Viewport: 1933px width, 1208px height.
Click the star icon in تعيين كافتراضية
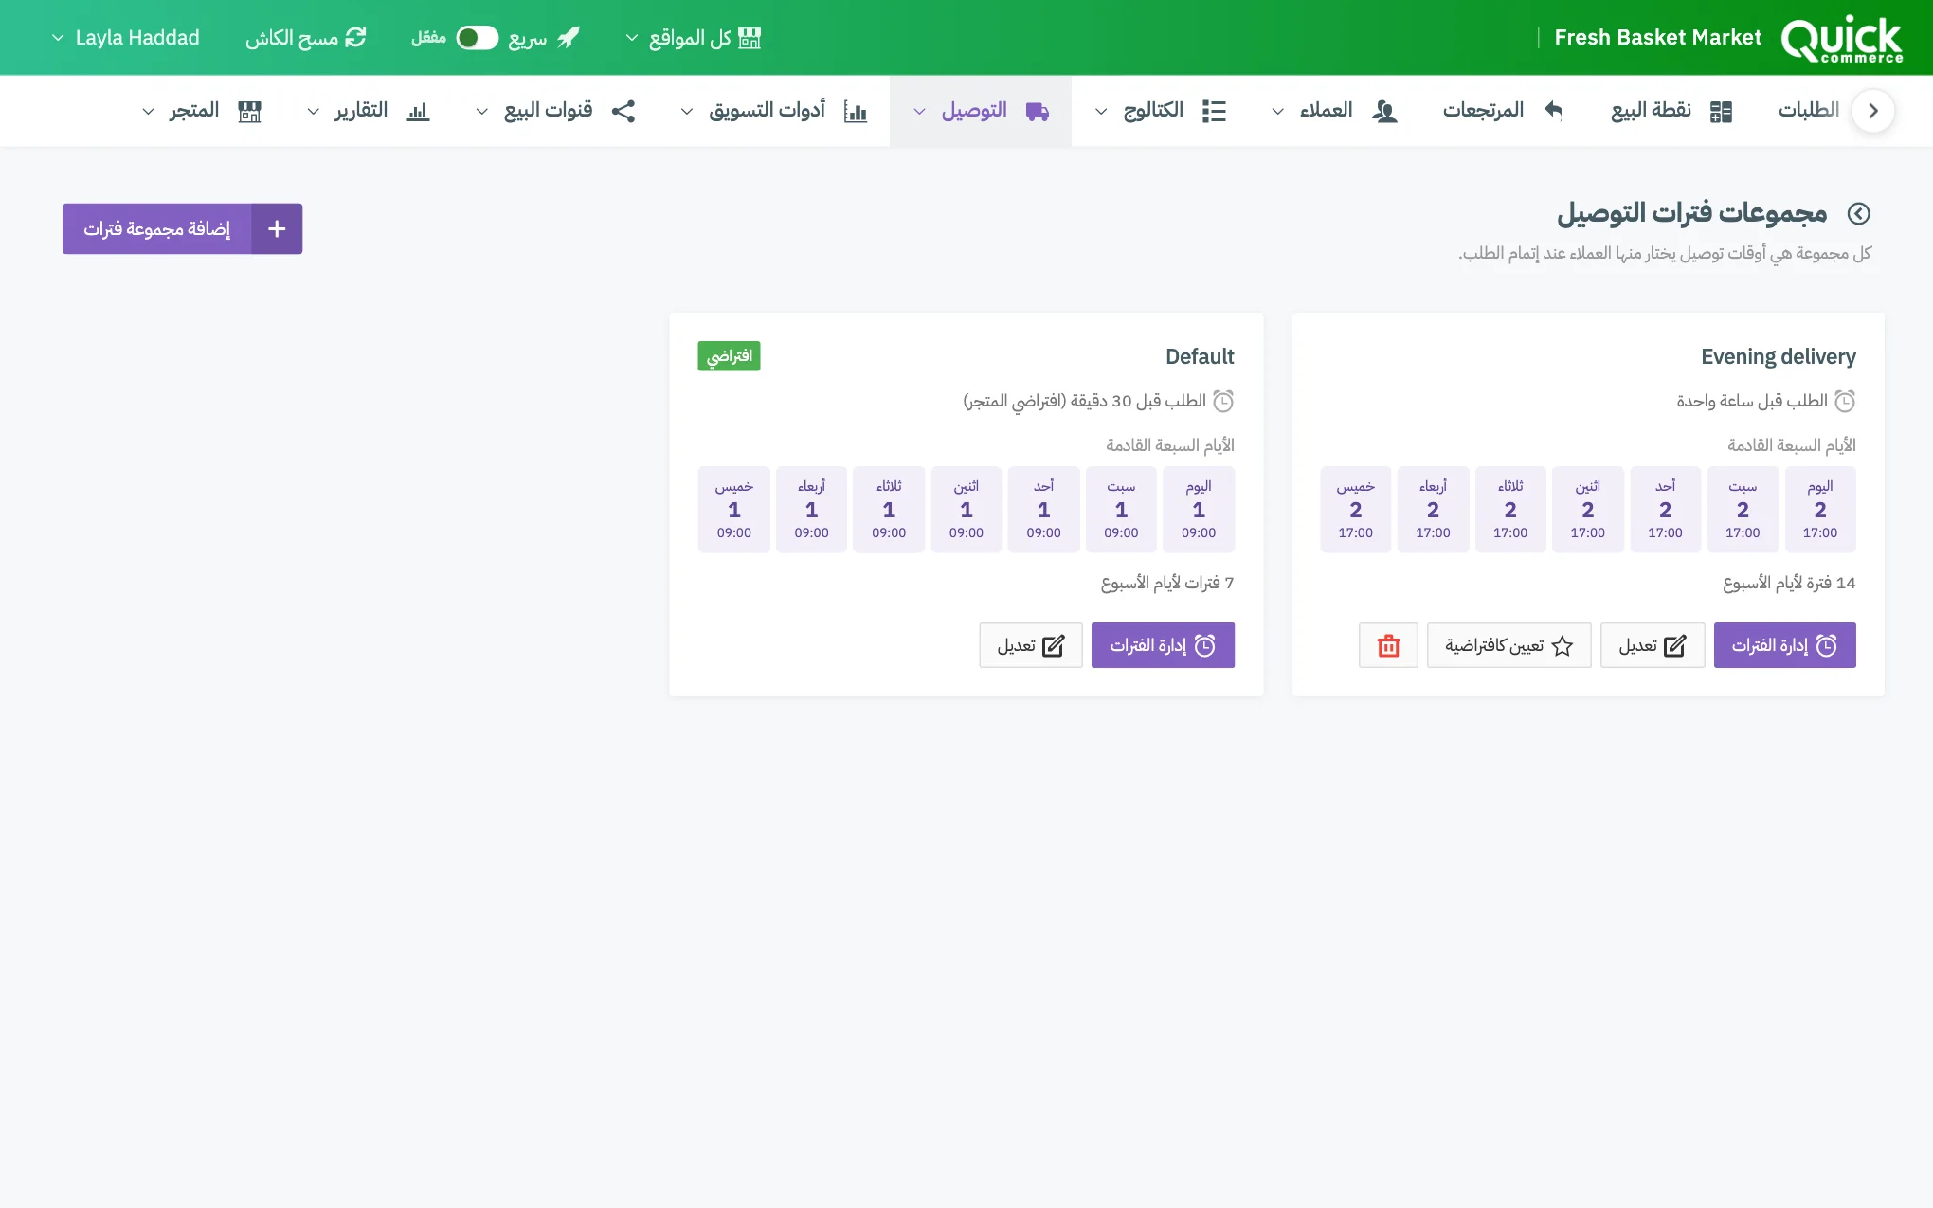coord(1563,646)
